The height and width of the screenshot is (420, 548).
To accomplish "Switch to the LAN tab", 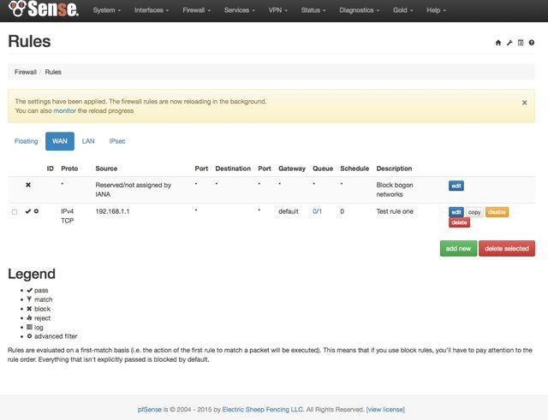I will click(x=88, y=140).
